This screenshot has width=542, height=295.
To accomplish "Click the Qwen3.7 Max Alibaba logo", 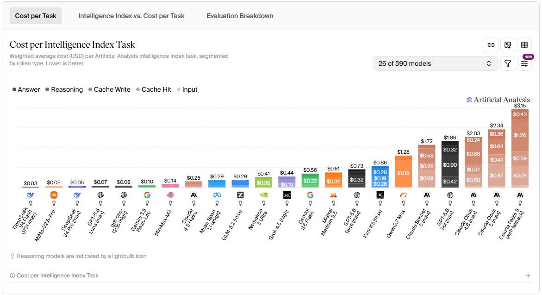I will (404, 195).
